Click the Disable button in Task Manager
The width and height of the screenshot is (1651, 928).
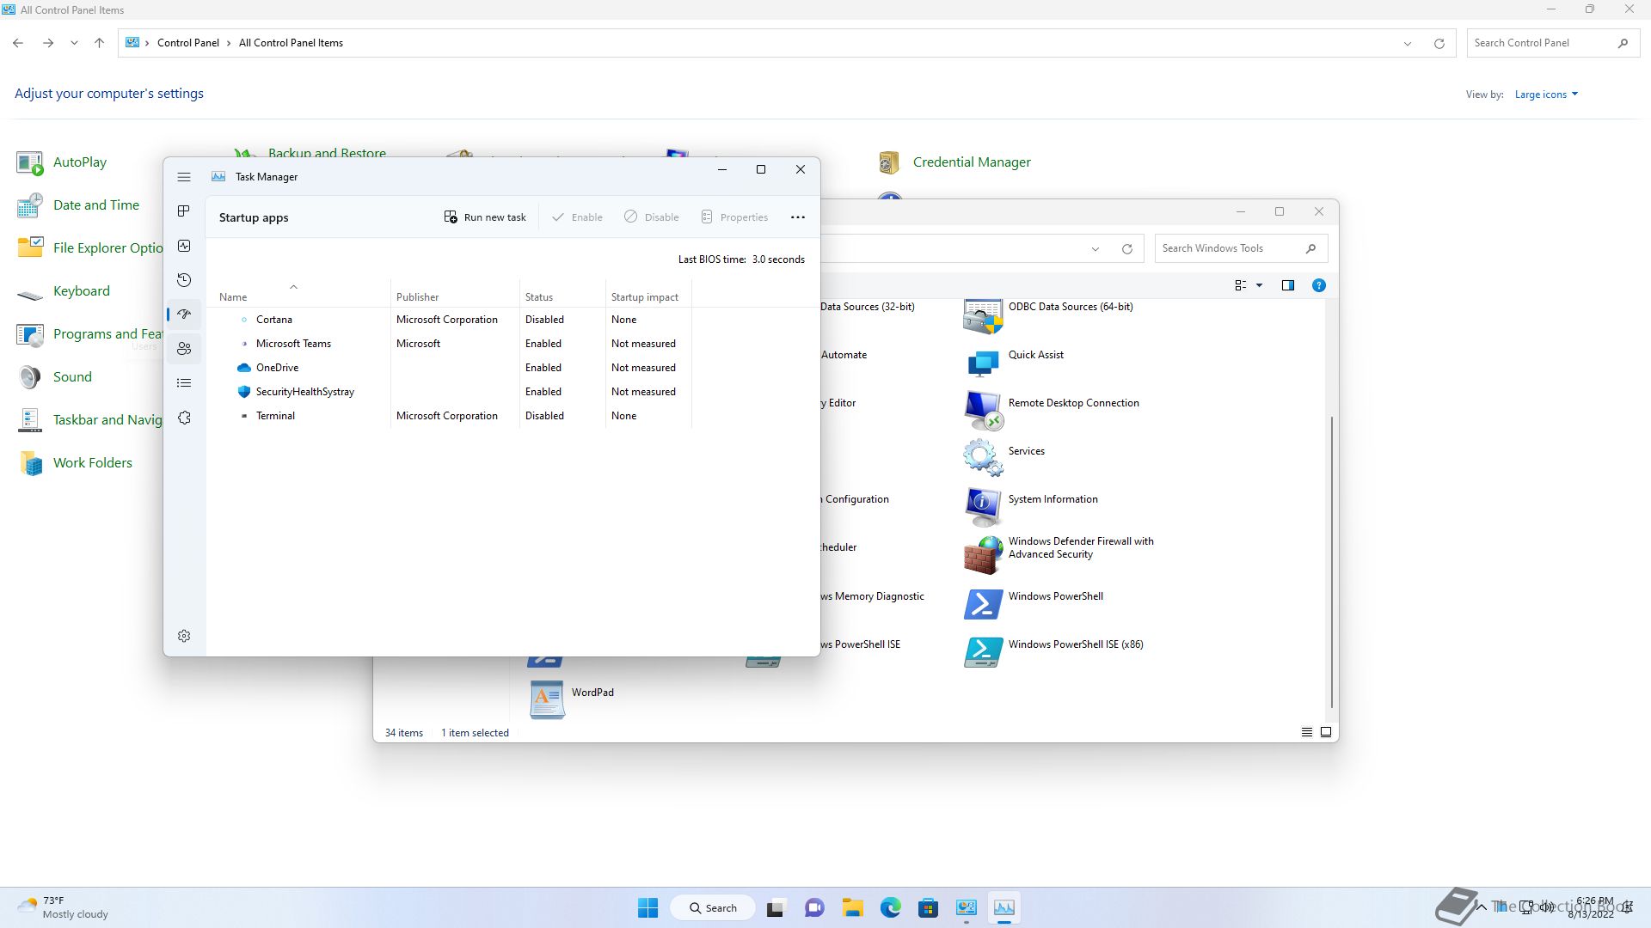pos(651,217)
